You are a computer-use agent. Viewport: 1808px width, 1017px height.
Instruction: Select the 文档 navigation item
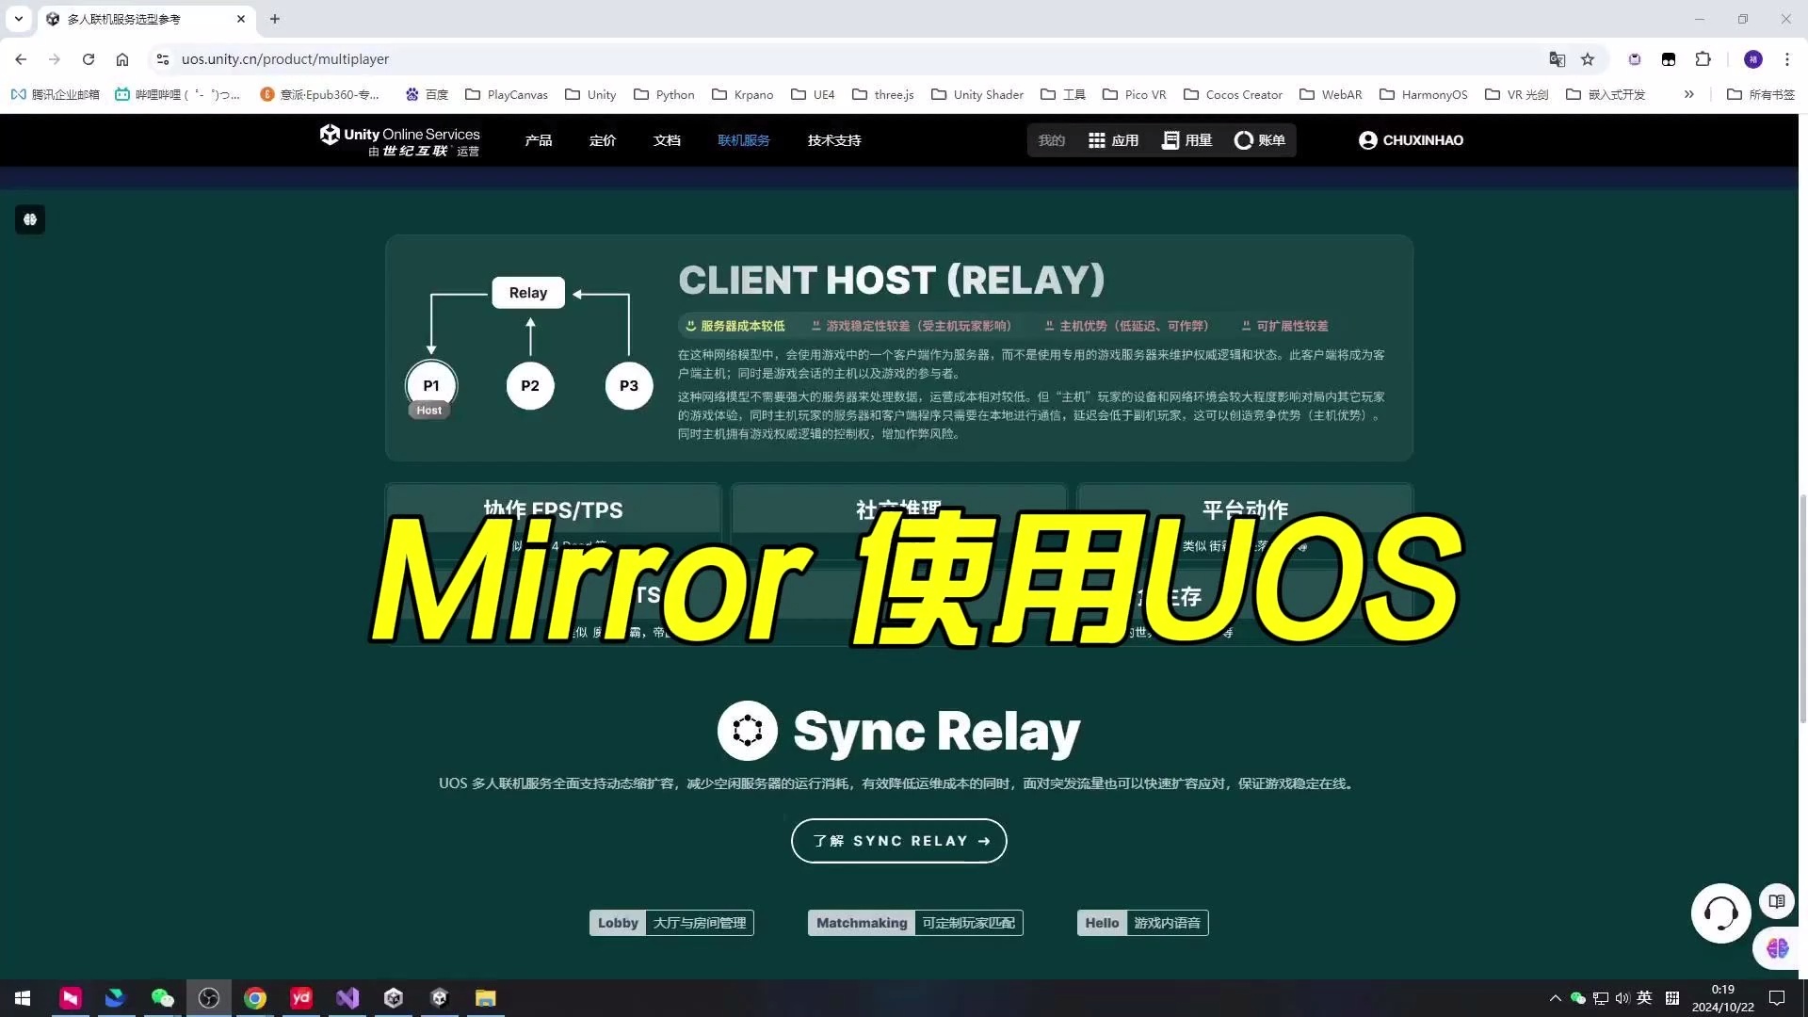pyautogui.click(x=667, y=139)
